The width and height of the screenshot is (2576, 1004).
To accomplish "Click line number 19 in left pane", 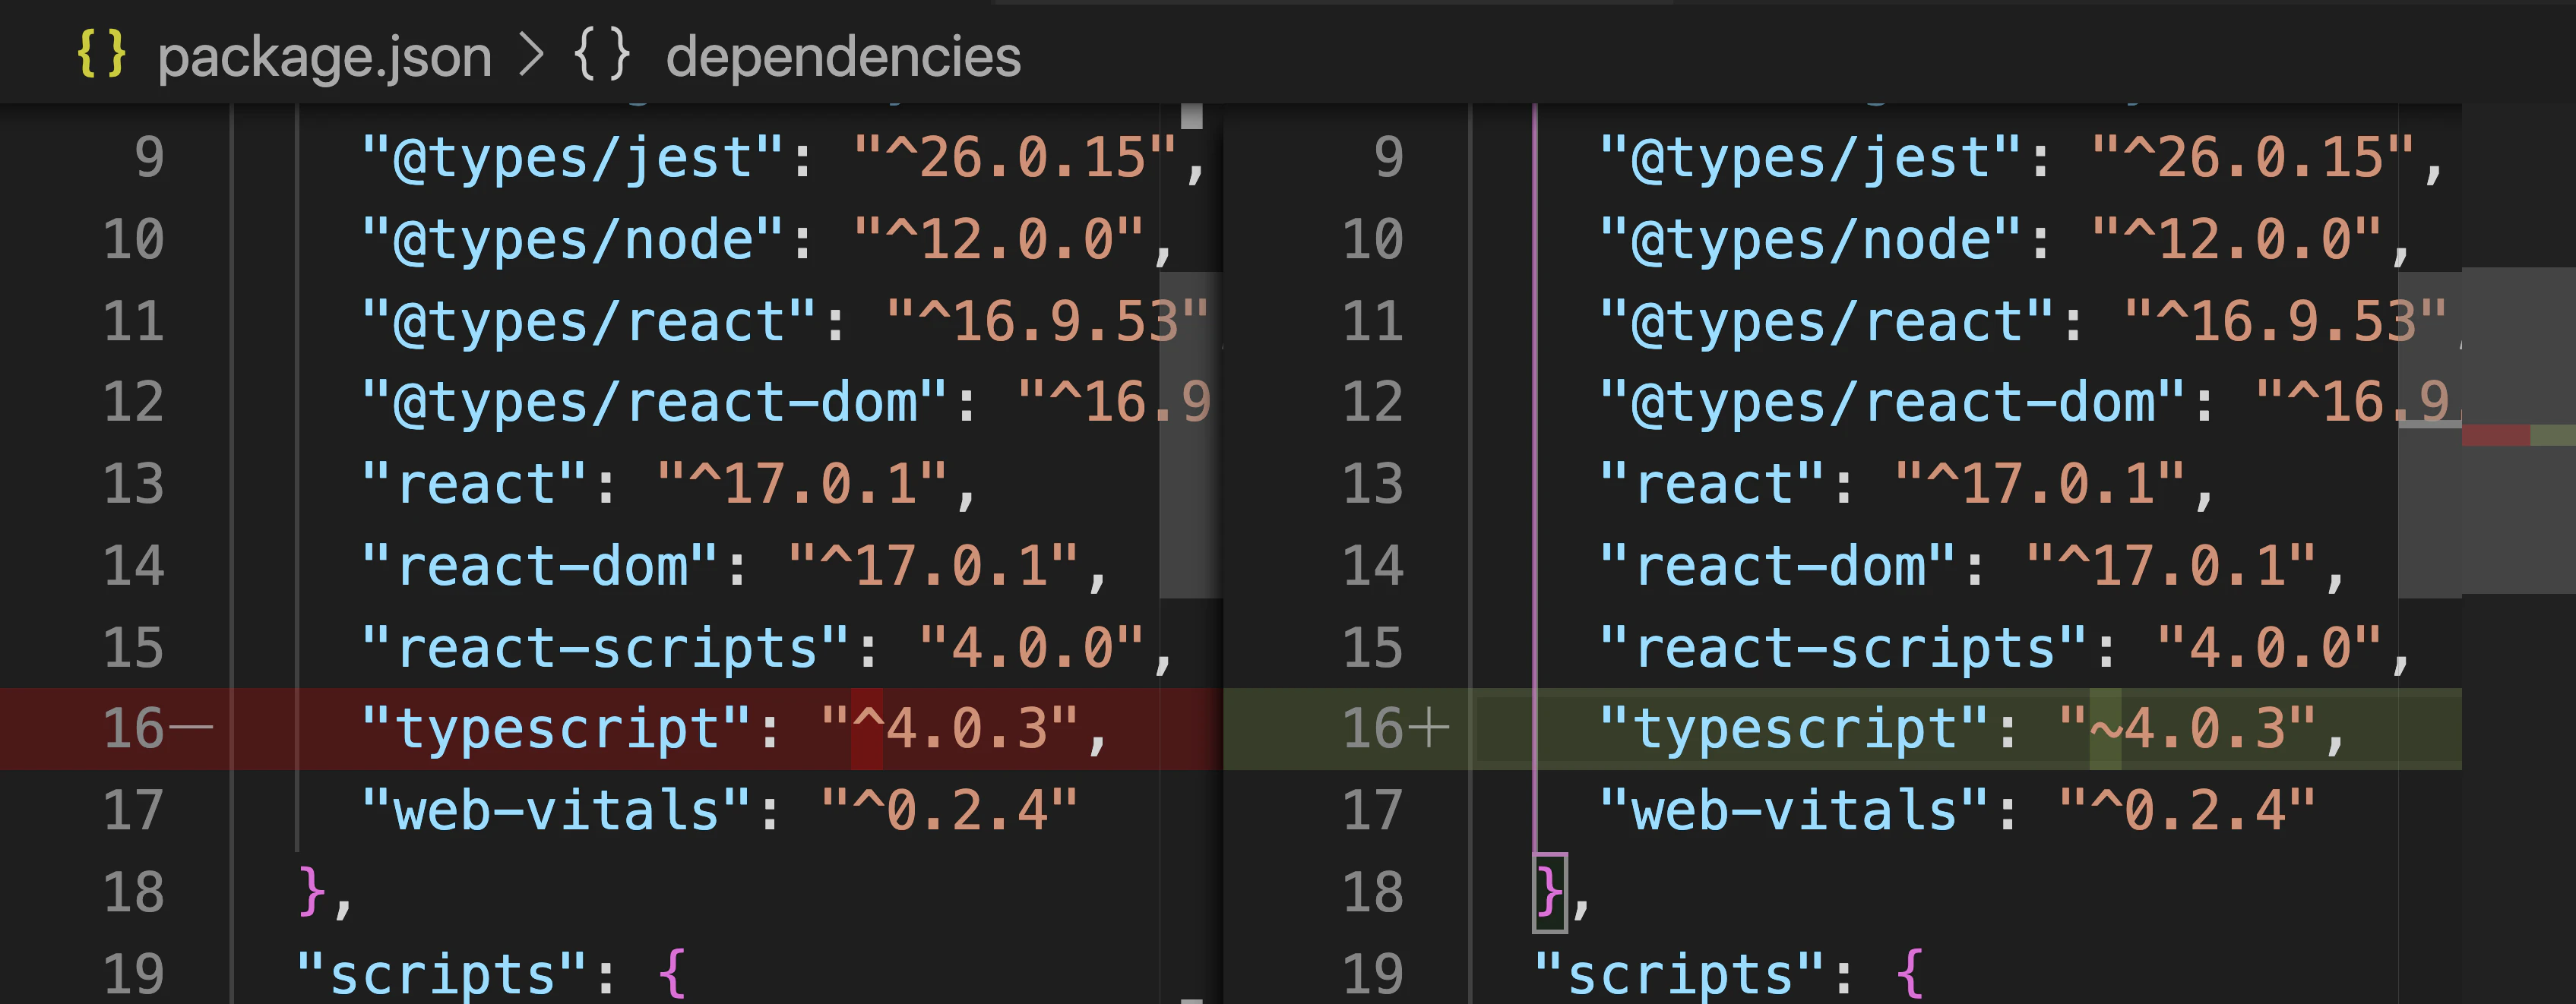I will click(134, 974).
